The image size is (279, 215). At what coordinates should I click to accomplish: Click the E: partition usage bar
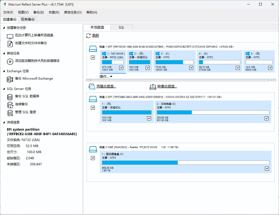coord(213,112)
